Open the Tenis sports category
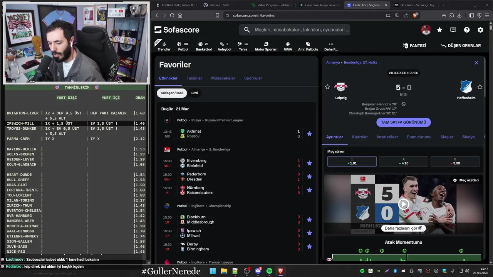 (243, 46)
